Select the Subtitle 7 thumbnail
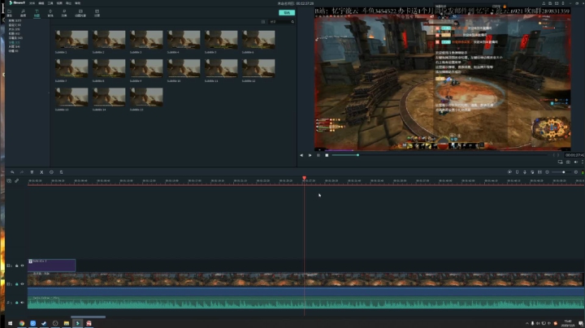The height and width of the screenshot is (328, 585). [x=71, y=68]
